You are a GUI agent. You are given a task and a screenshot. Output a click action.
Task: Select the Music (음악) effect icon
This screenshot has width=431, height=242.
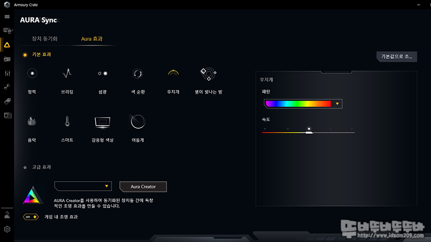tap(32, 121)
